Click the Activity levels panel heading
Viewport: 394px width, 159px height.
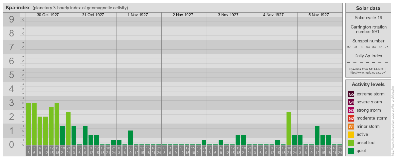pyautogui.click(x=368, y=84)
